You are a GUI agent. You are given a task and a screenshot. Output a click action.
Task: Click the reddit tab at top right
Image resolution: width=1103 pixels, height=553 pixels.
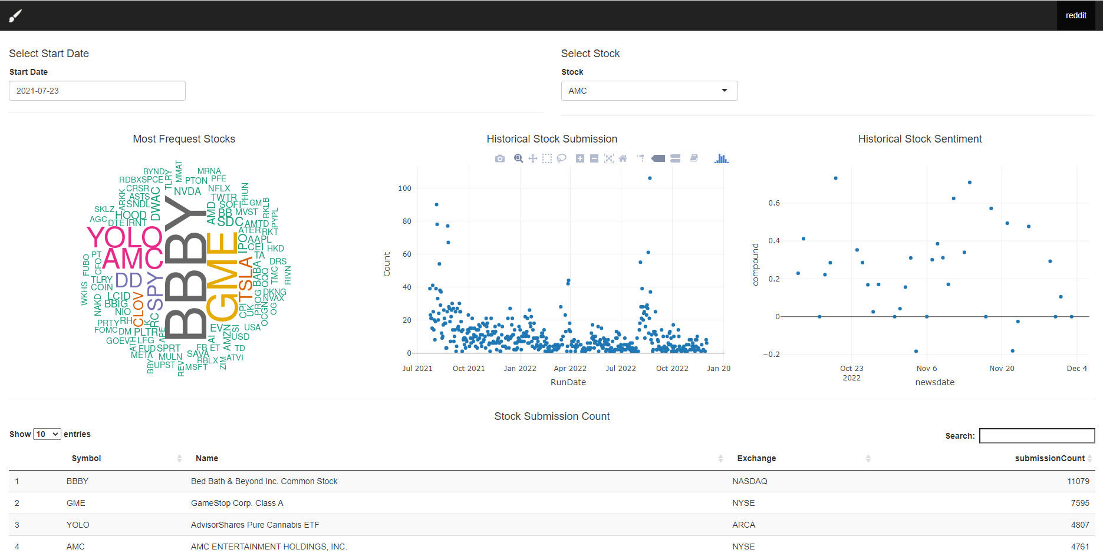tap(1075, 15)
